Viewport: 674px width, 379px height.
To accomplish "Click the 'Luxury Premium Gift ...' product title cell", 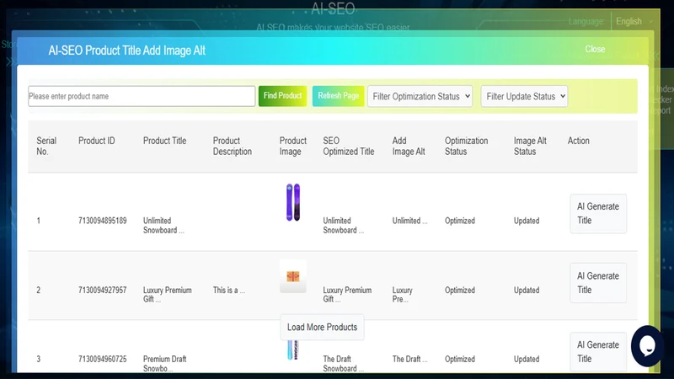I will 167,295.
